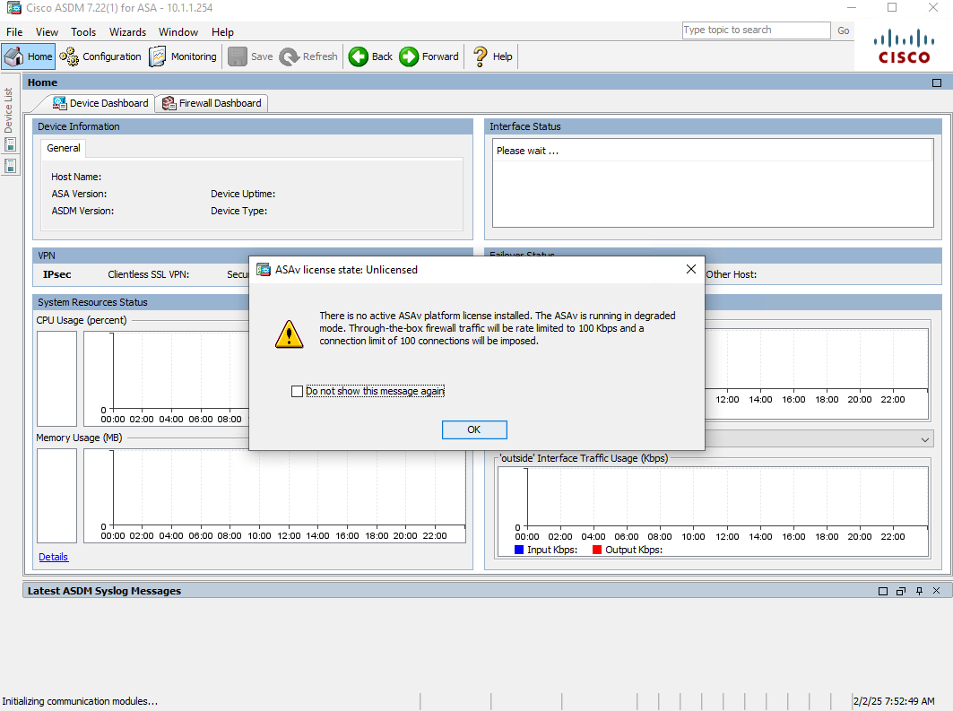Open the File menu
The width and height of the screenshot is (953, 711).
[x=14, y=32]
